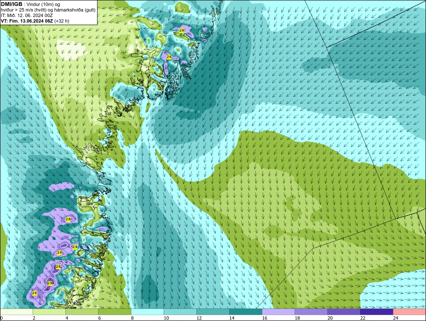The image size is (426, 321).
Task: Click the 'DMI/IGB : Vindur (10m) og' title line
Action: [x=31, y=4]
